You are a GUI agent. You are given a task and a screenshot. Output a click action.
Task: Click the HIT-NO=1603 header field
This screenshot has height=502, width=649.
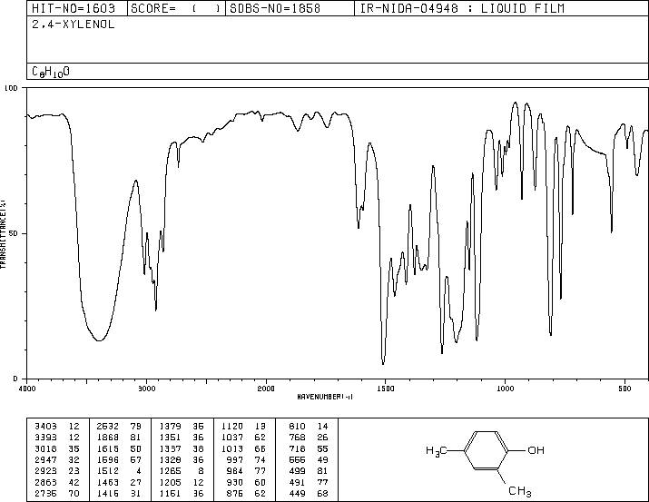[x=74, y=8]
